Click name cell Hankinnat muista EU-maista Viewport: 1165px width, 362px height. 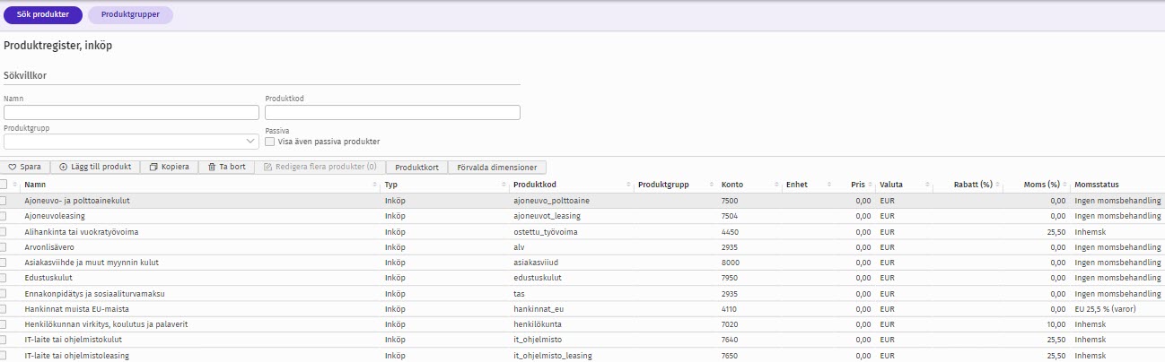click(x=77, y=308)
